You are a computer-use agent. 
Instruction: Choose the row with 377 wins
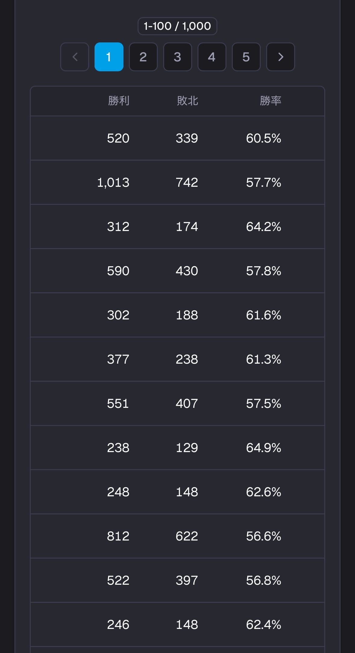tap(177, 359)
